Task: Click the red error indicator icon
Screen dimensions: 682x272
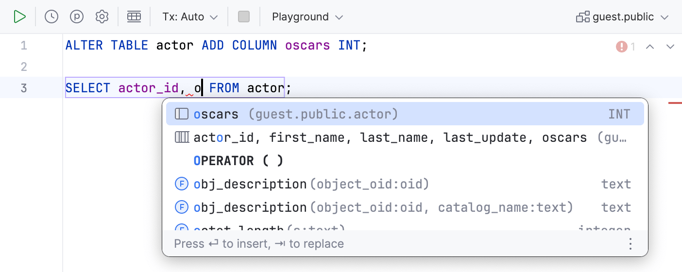Action: tap(621, 47)
